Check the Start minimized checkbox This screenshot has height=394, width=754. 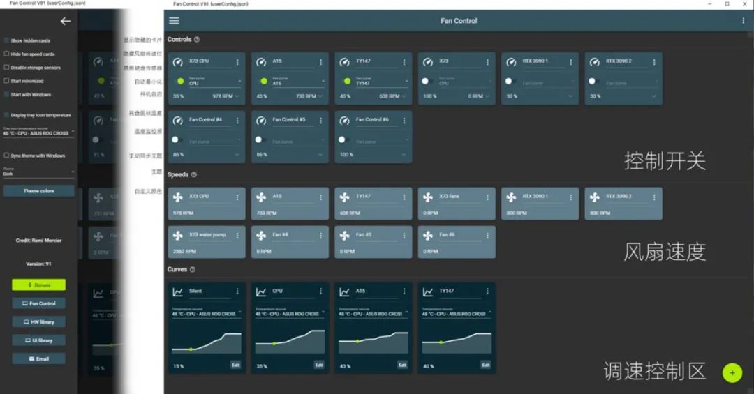(7, 81)
